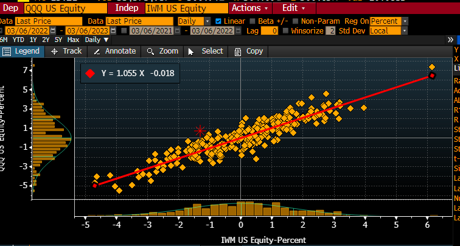Click the IWM US Equity-Percent axis label
The image size is (460, 246).
tap(263, 240)
